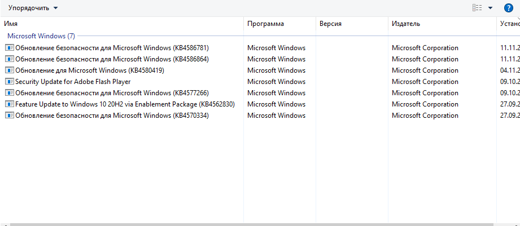
Task: Select Обновление безопасности KB4577266 row text
Action: pyautogui.click(x=112, y=92)
